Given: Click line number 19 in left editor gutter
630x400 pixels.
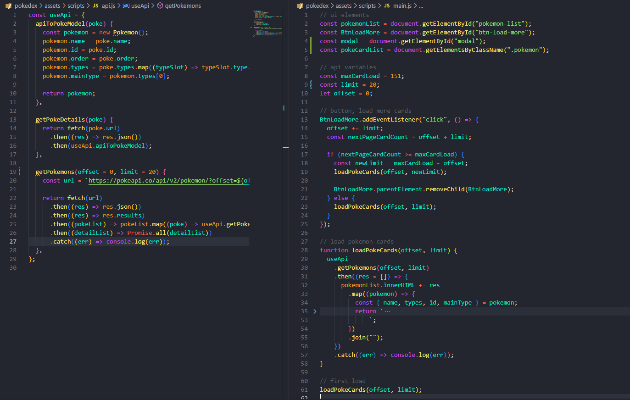Looking at the screenshot, I should coord(13,172).
